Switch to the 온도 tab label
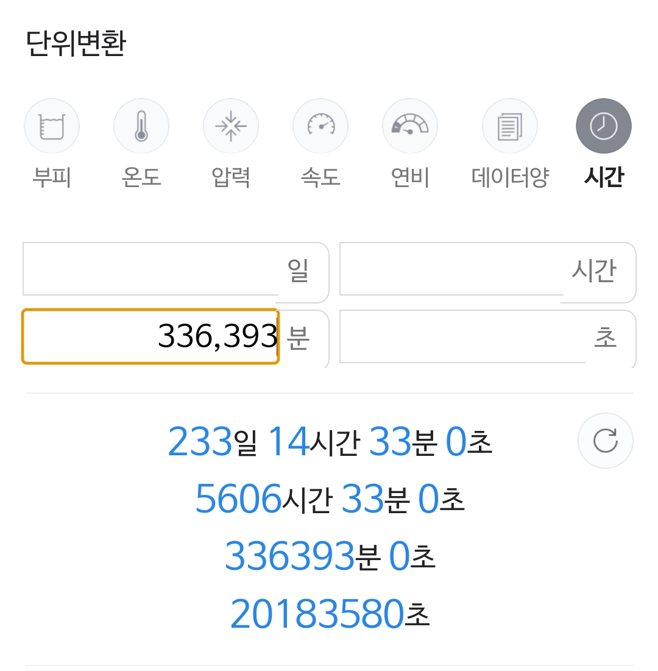 click(x=141, y=177)
